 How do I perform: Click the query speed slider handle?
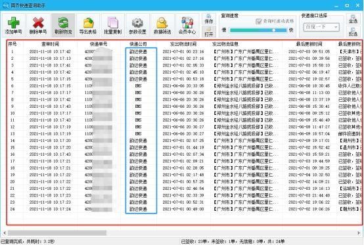click(274, 30)
